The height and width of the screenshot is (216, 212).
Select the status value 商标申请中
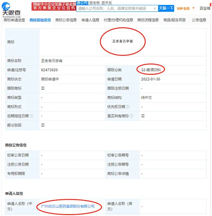point(50,79)
